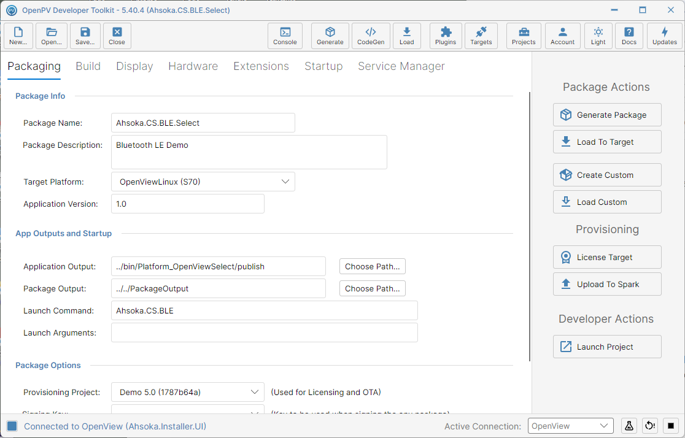Click the '(Used for Licensing and OTA)' note
The width and height of the screenshot is (685, 438).
[x=326, y=392]
